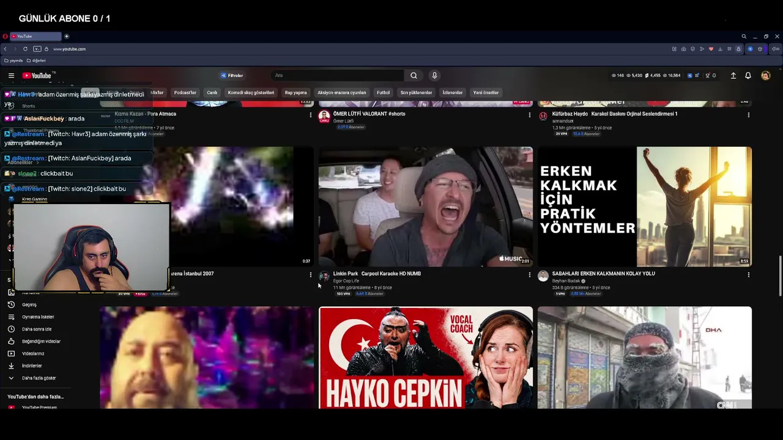
Task: Open a new browser tab with plus
Action: coord(67,37)
